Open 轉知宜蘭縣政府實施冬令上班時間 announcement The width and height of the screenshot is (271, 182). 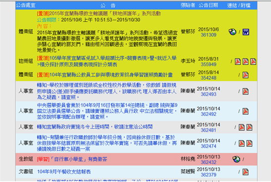click(95, 127)
